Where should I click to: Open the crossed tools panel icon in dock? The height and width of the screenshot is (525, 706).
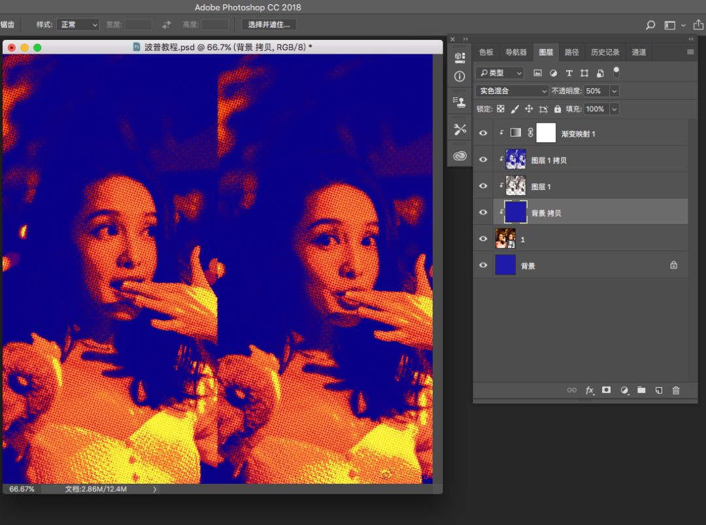(x=460, y=129)
